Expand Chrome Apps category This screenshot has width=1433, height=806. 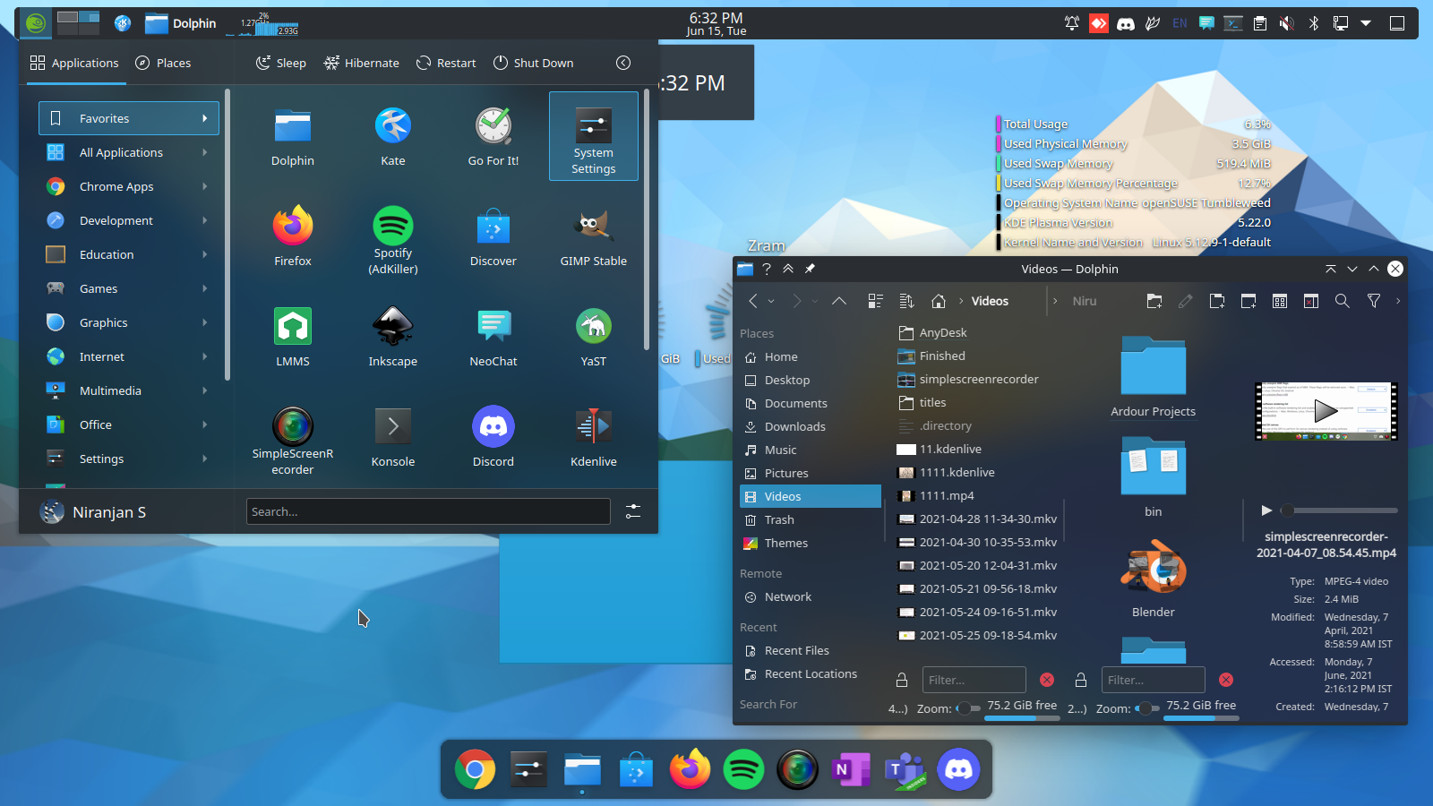pos(129,186)
